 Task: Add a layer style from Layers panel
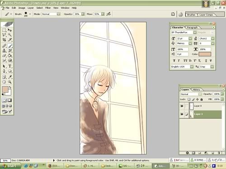pyautogui.click(x=188, y=153)
